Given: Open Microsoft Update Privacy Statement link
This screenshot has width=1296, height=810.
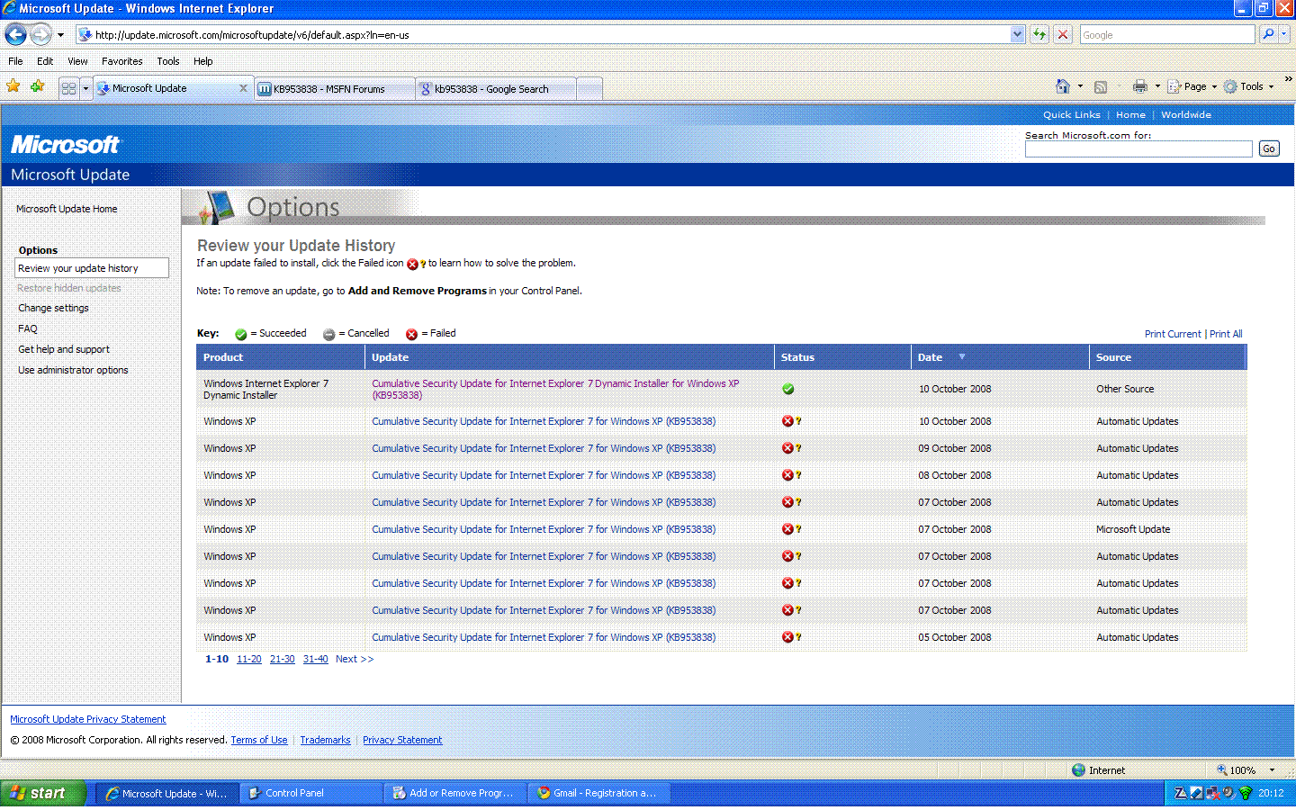Looking at the screenshot, I should 88,719.
